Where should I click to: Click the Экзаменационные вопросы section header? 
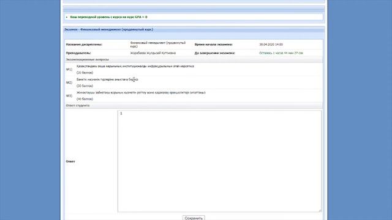194,60
